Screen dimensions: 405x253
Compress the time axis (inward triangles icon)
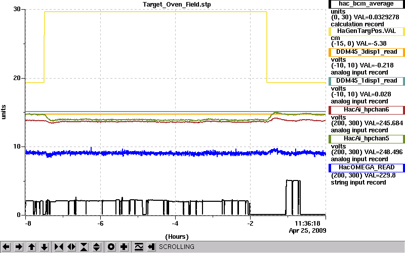pyautogui.click(x=58, y=247)
